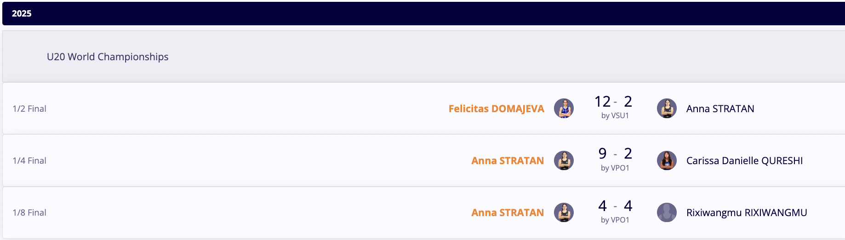Viewport: 845px width, 240px height.
Task: Open Rixiwangmu RIXIWANGMU's profile link
Action: click(x=747, y=212)
